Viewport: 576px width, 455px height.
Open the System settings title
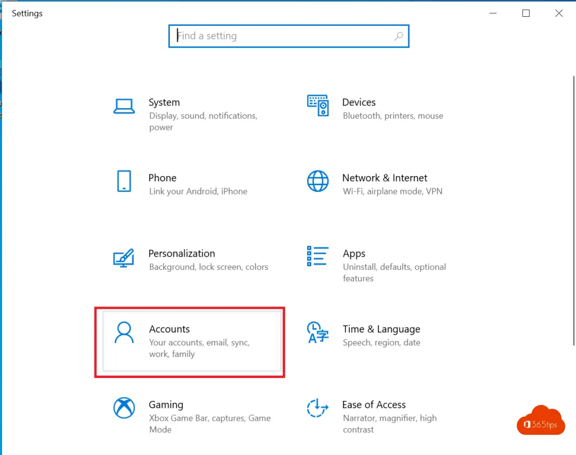point(164,102)
